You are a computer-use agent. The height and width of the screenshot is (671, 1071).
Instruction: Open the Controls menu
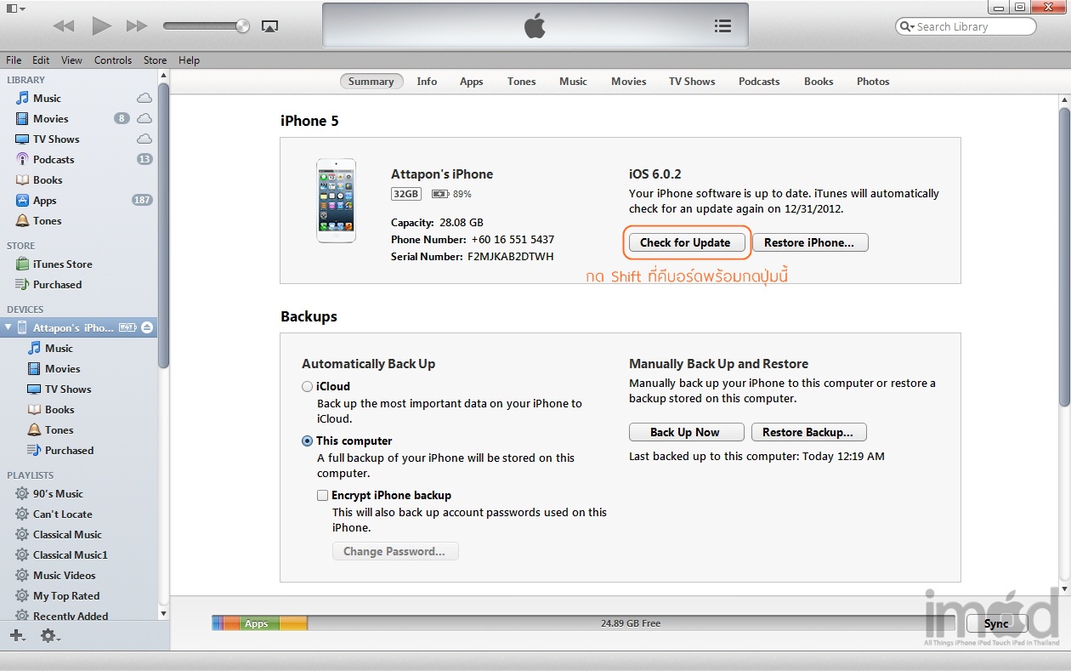[113, 60]
